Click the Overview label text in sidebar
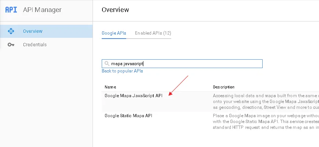The height and width of the screenshot is (147, 319). click(33, 31)
